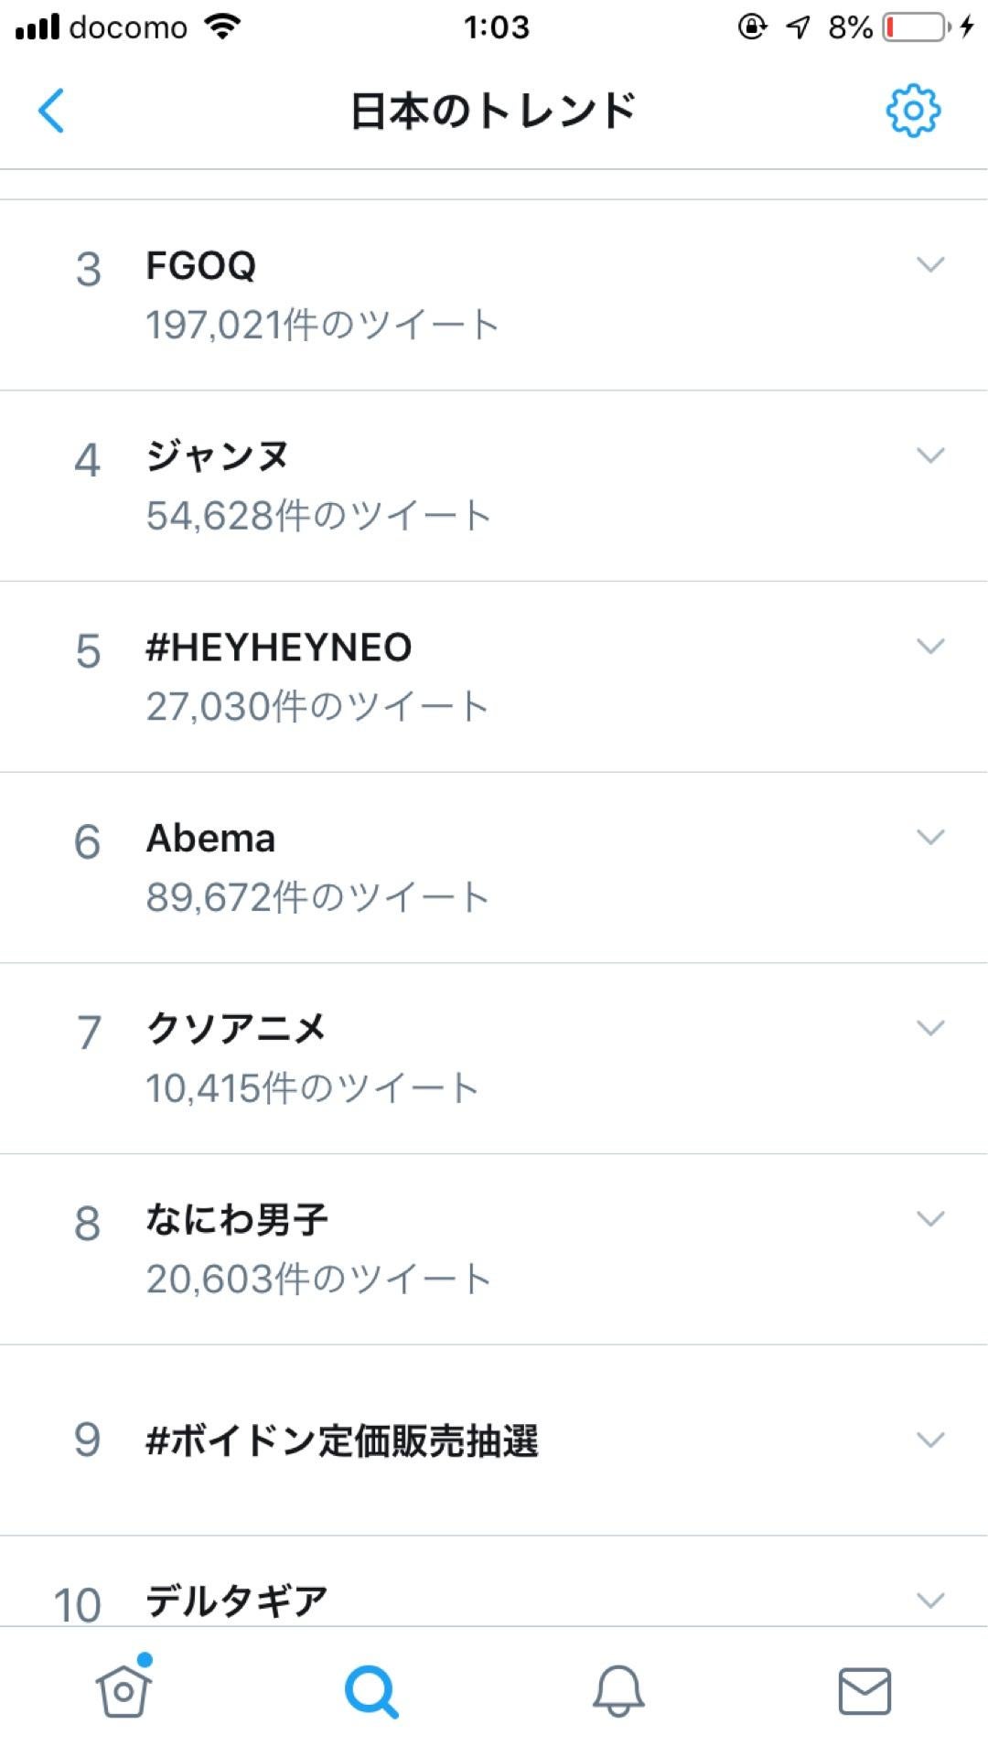Open trend settings gear icon
This screenshot has height=1756, width=988.
coord(913,111)
